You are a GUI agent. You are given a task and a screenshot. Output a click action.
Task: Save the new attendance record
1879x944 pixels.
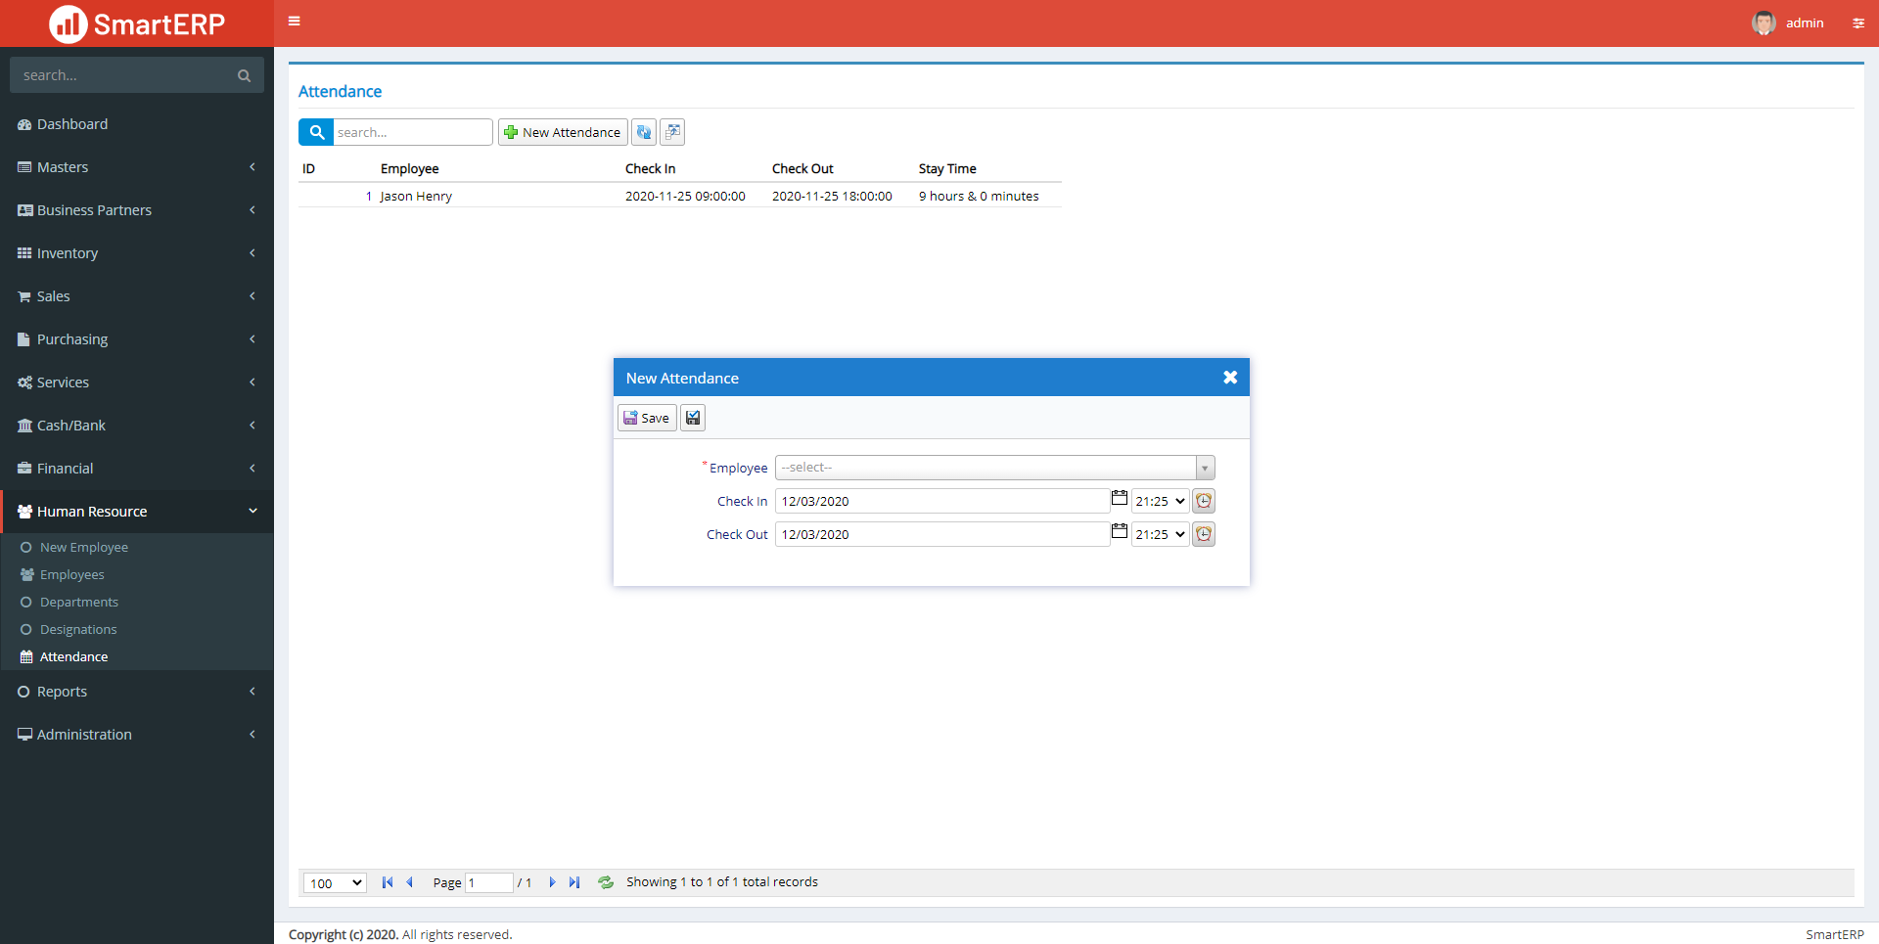coord(646,417)
